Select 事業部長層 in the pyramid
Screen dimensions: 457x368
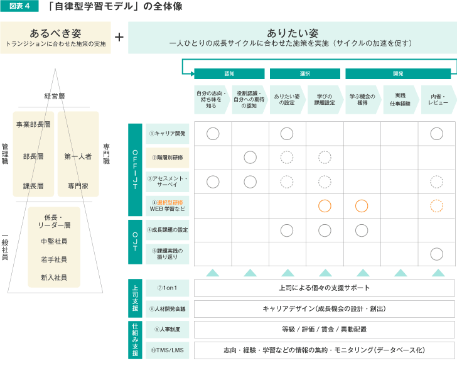pos(33,124)
